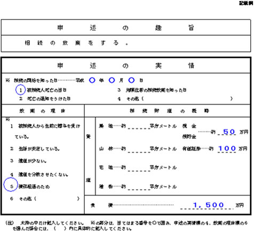Click the 有価証券 label

pyautogui.click(x=192, y=149)
